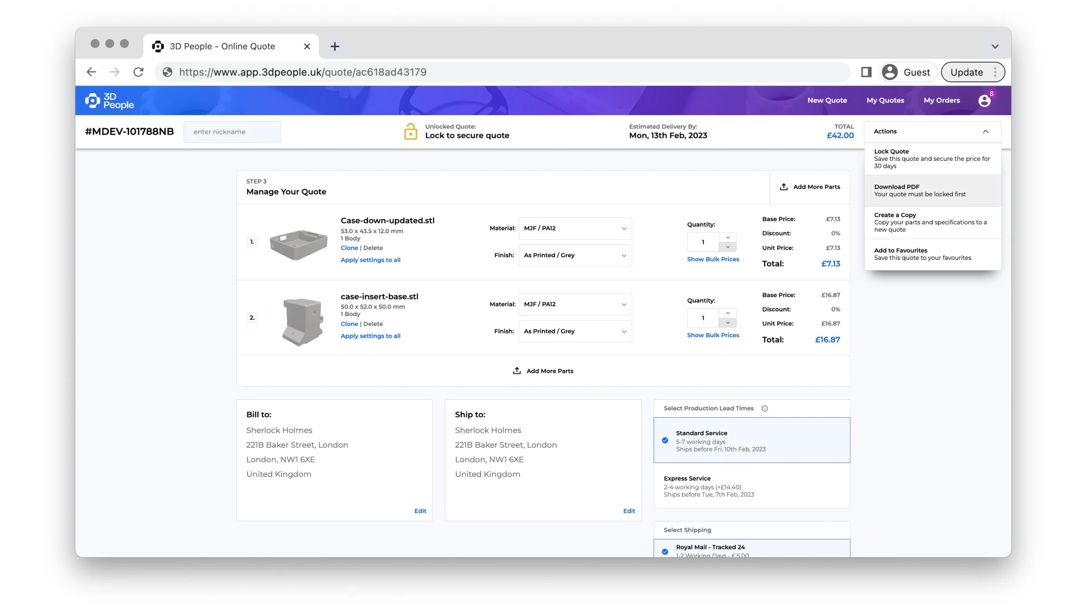Click the 3D People logo

pos(110,100)
